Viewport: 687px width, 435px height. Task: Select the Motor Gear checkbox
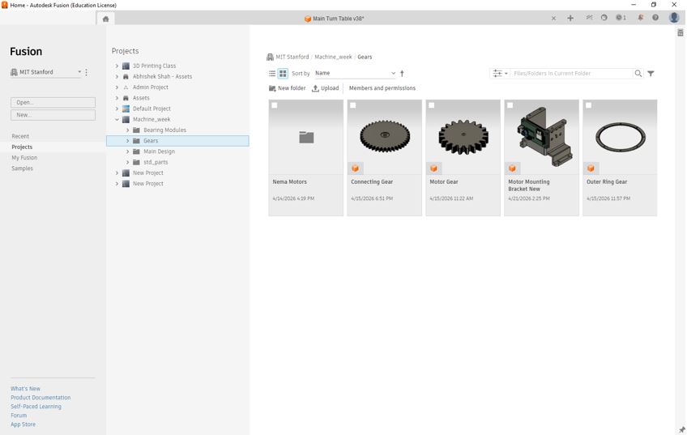[431, 105]
